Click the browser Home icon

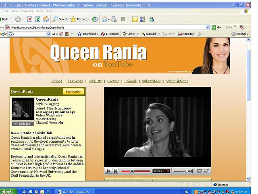tap(46, 19)
